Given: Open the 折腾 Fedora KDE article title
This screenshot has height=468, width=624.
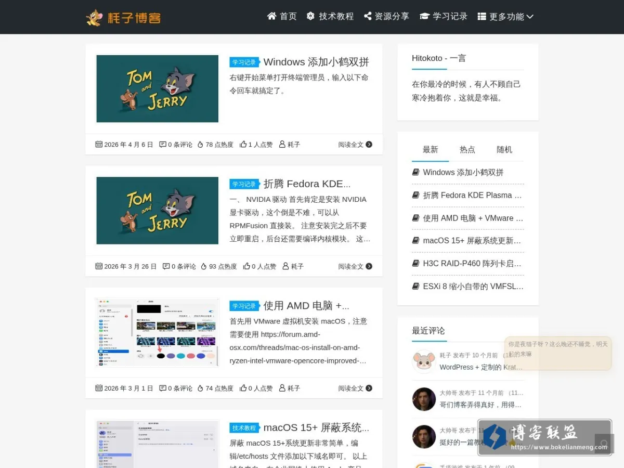Looking at the screenshot, I should coord(307,184).
